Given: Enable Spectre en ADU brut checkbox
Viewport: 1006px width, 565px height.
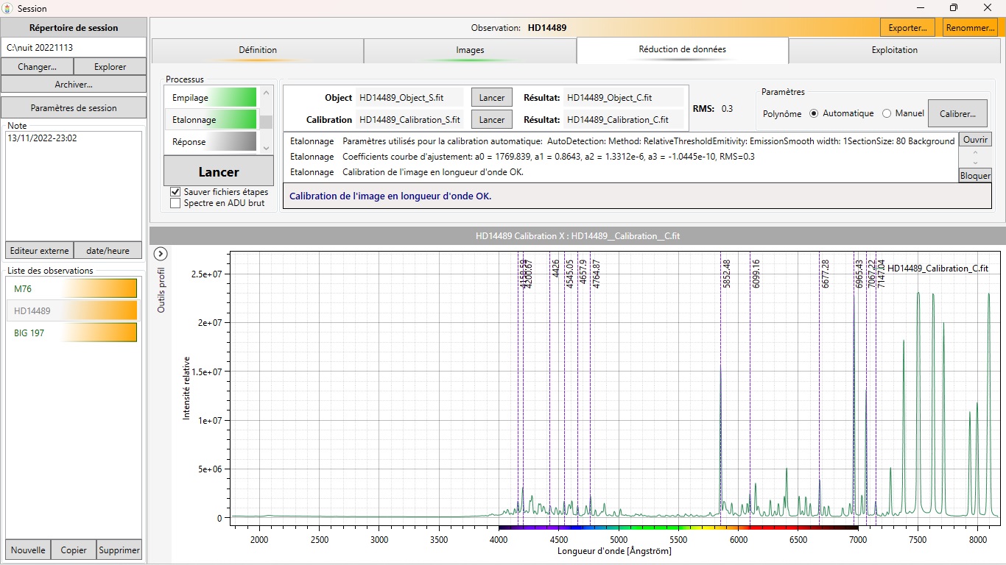Looking at the screenshot, I should tap(175, 203).
